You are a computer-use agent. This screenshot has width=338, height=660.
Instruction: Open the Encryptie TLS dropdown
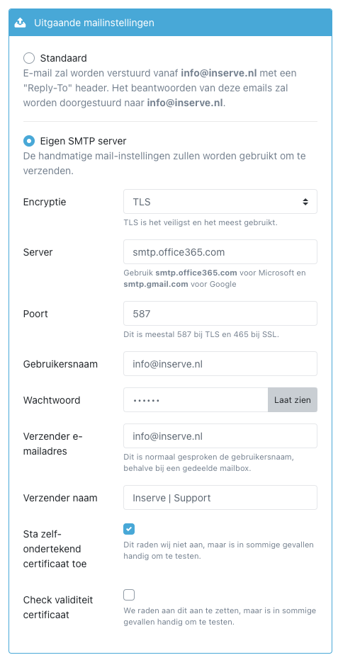click(220, 202)
